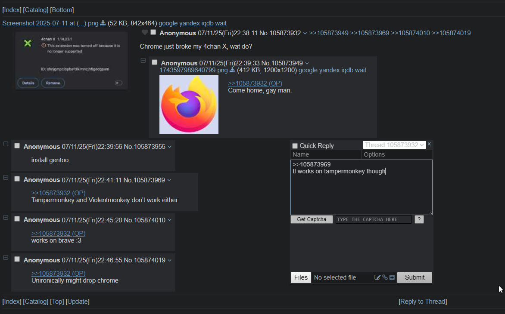Click the Get Captcha button

[312, 219]
